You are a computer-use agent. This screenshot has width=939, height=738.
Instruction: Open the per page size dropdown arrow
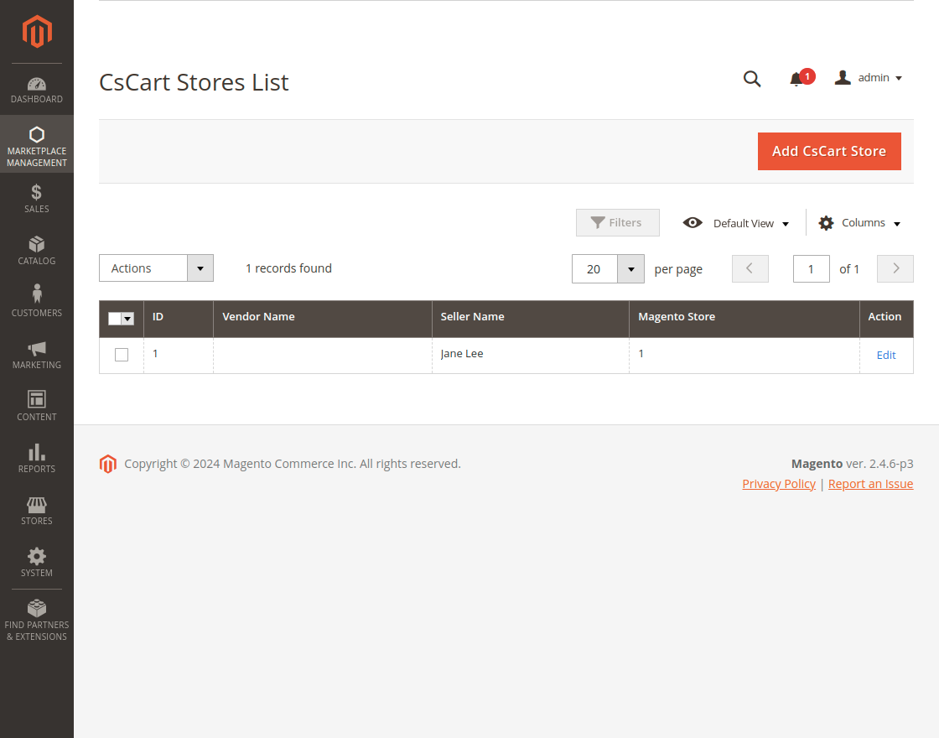click(630, 269)
